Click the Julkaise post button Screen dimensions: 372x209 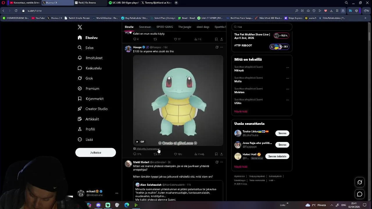tap(96, 152)
